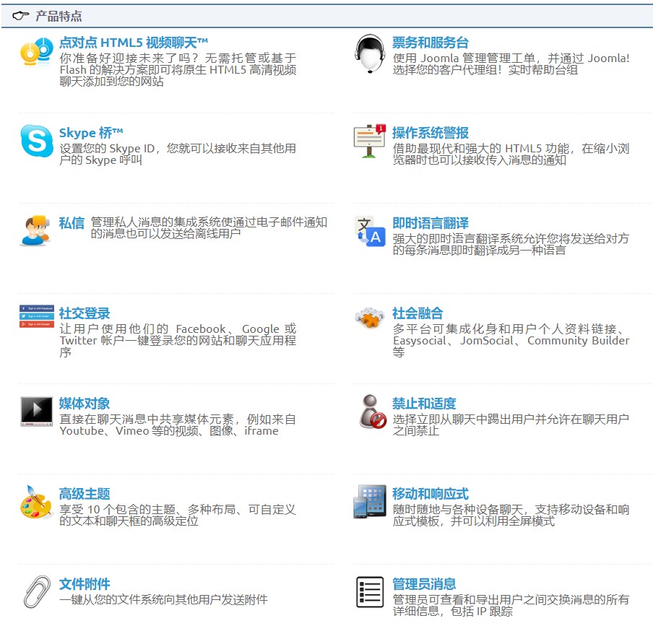The image size is (653, 639).
Task: Click description starting 使用 Joomla 管理管理工单
Action: click(x=511, y=64)
